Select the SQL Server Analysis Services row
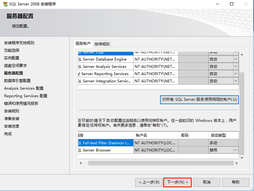 point(158,67)
